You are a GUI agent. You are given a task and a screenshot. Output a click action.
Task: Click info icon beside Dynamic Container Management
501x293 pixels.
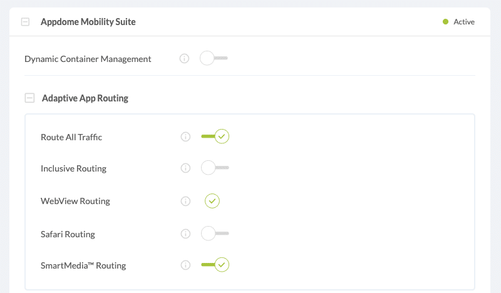[x=185, y=59]
